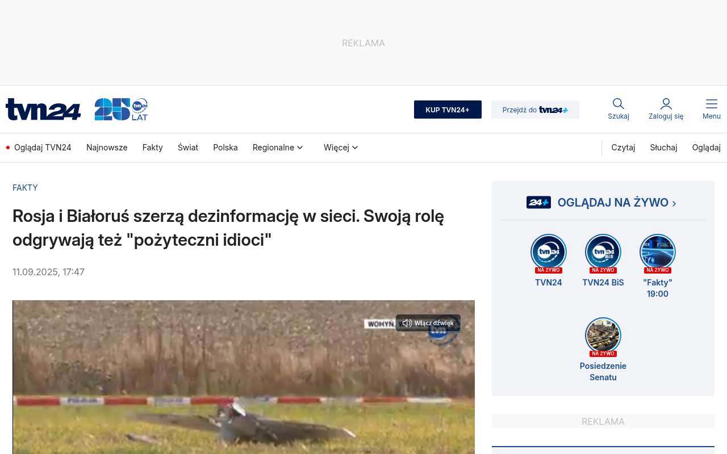727x454 pixels.
Task: Expand the Więcej dropdown
Action: point(341,148)
